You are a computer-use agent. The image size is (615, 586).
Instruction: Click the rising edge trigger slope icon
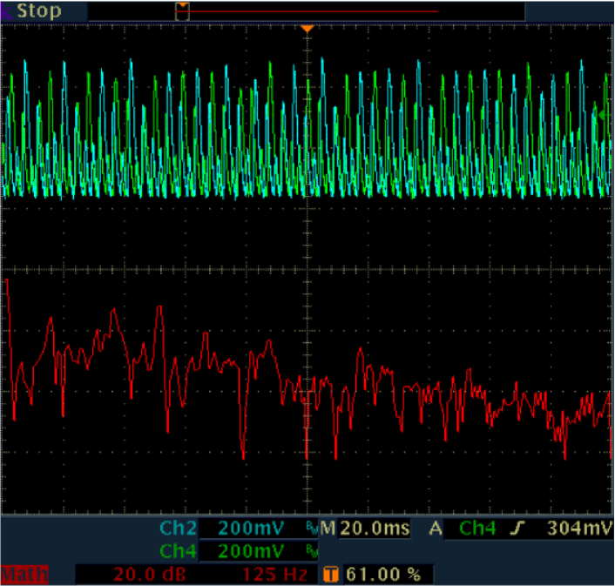517,529
